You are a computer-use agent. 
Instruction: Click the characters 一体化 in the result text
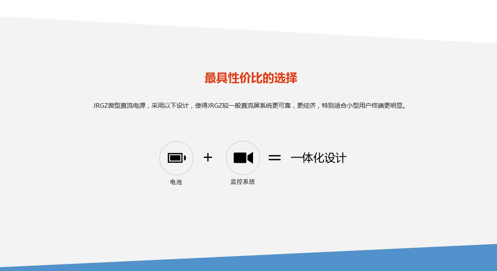304,158
